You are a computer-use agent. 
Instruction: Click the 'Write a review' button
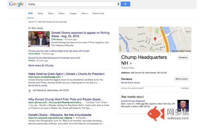click(181, 79)
